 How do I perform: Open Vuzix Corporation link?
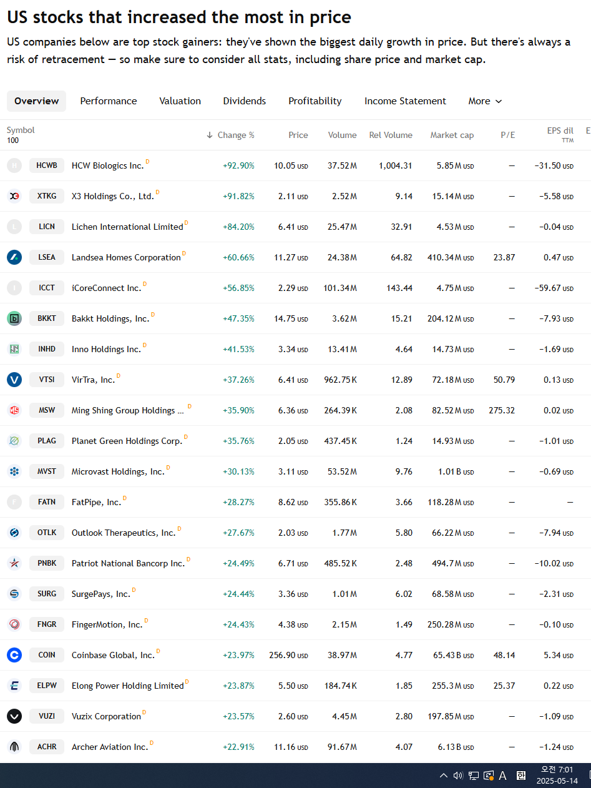[x=106, y=716]
